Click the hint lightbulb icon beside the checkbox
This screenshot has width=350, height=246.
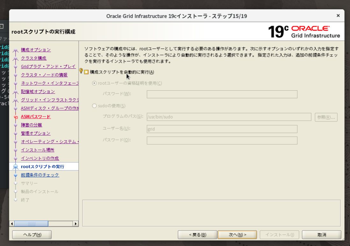[81, 71]
